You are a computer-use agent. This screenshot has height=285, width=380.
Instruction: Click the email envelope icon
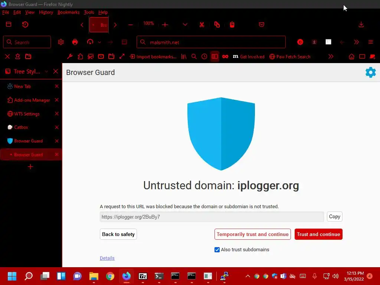pos(101,56)
